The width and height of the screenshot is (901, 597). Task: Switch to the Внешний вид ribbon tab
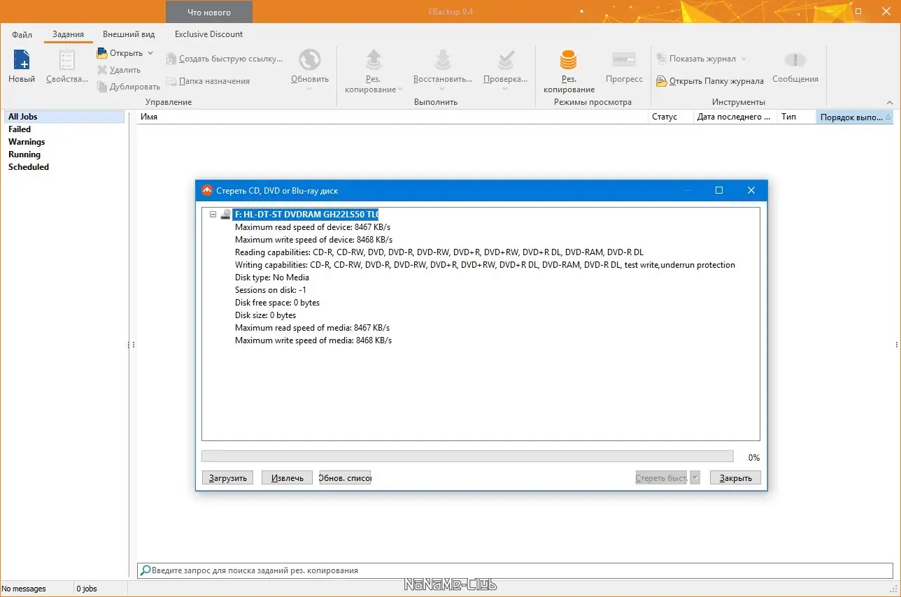(x=129, y=34)
